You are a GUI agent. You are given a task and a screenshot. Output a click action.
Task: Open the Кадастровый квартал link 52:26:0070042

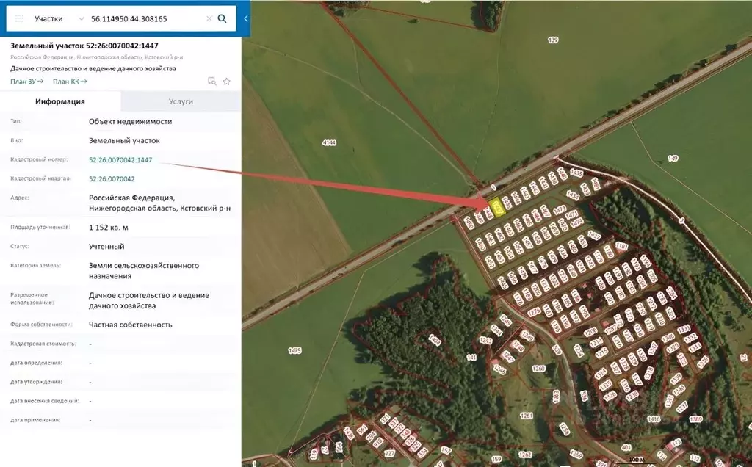point(112,179)
